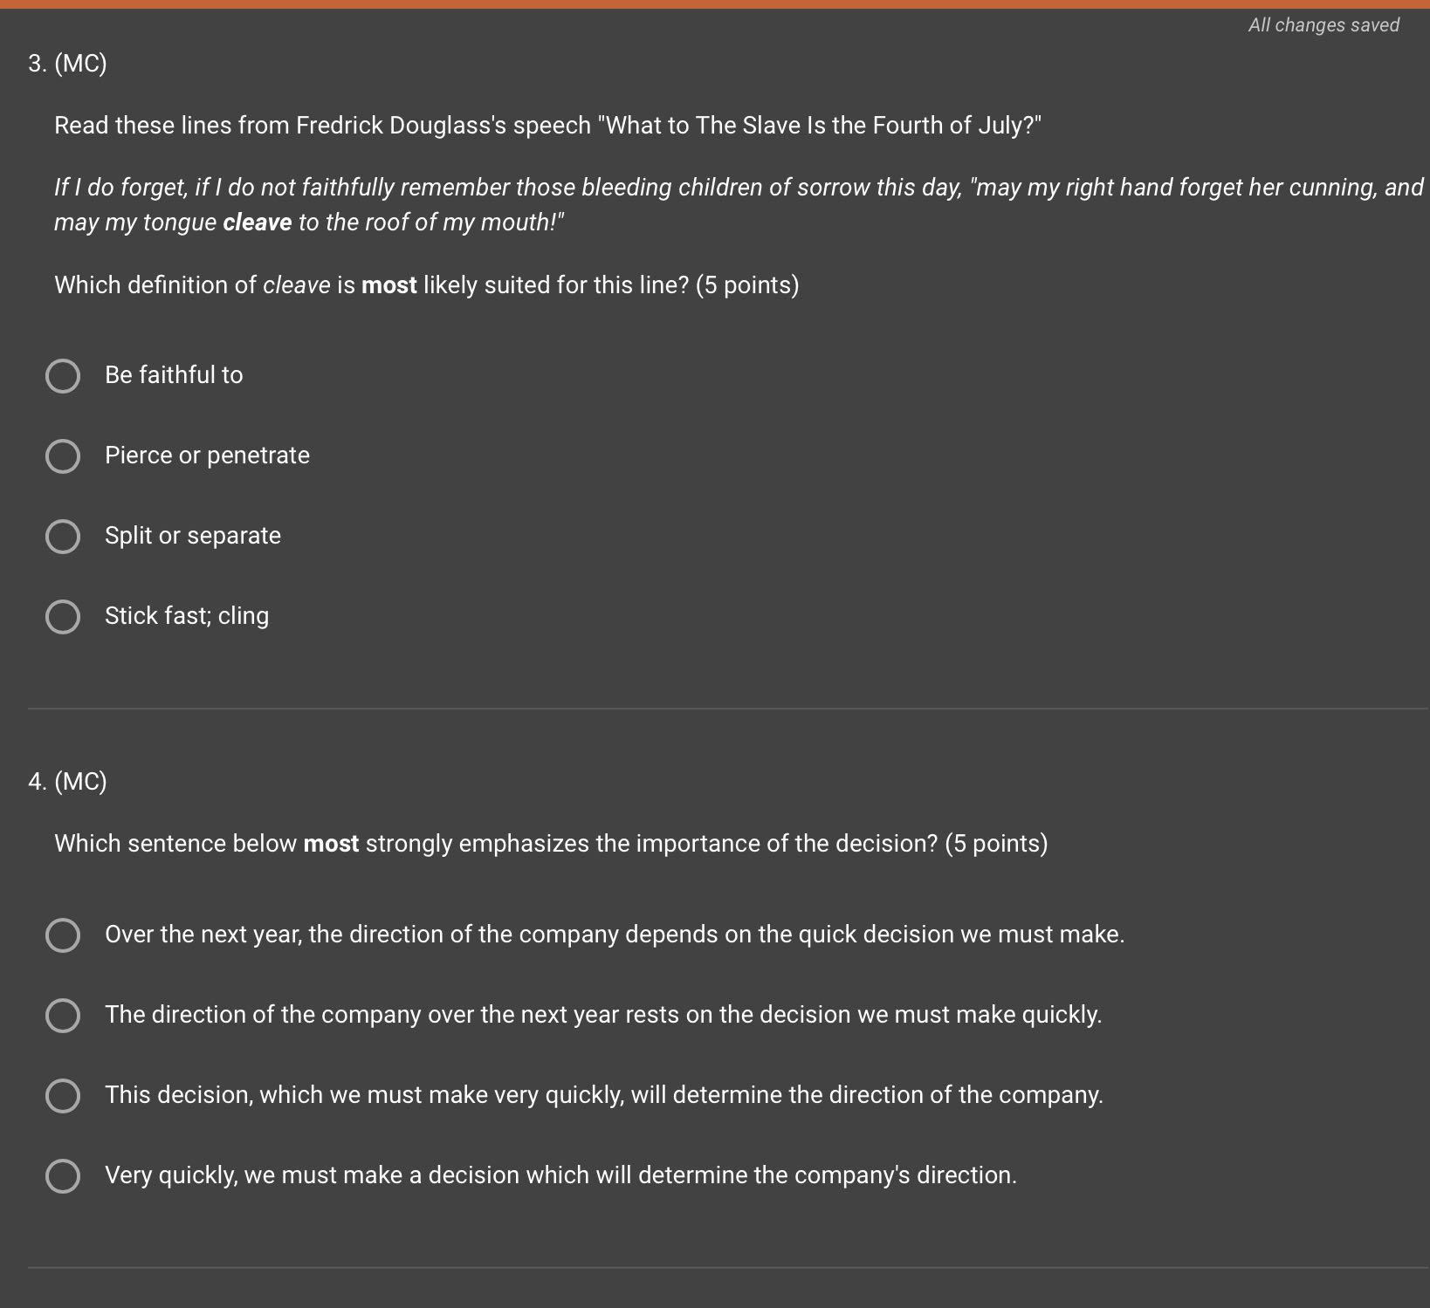Select the 'Very quickly, we must make' answer
The image size is (1430, 1308).
[x=63, y=1176]
